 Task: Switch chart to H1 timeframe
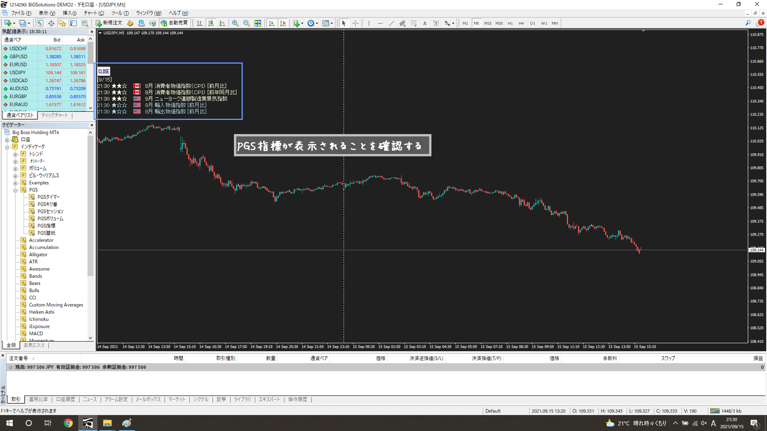pos(510,23)
